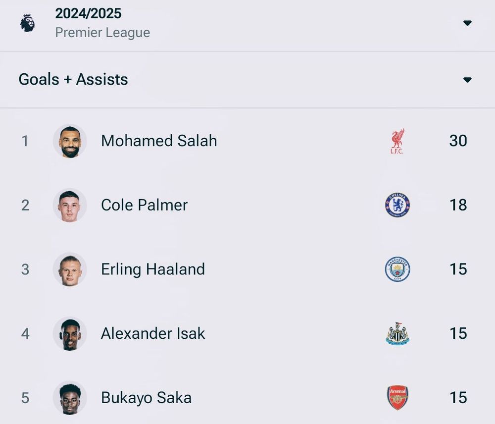Open Alexander Isak's avatar photo
Viewport: 495px width, 424px height.
point(70,334)
